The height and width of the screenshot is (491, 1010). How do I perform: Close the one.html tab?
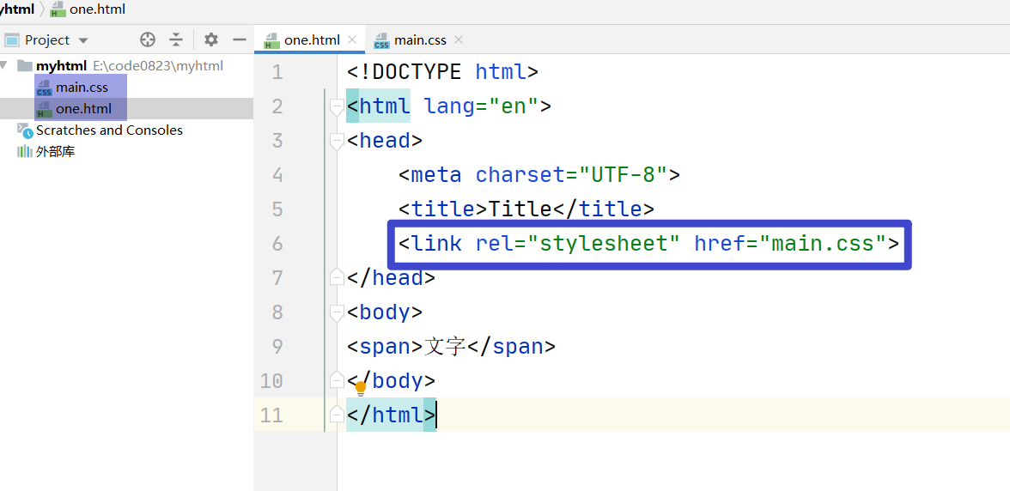[352, 39]
